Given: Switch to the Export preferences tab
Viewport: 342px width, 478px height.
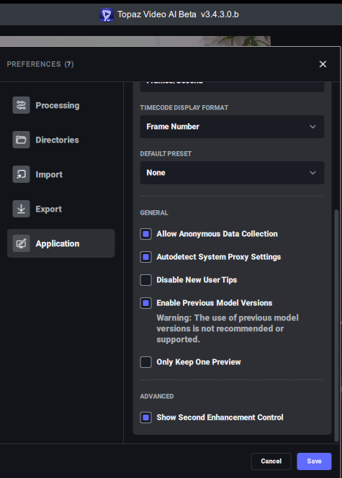Looking at the screenshot, I should click(x=61, y=209).
